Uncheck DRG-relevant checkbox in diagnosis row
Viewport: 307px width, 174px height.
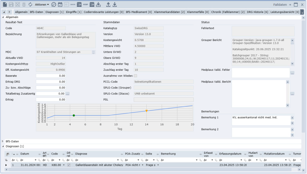point(69,165)
